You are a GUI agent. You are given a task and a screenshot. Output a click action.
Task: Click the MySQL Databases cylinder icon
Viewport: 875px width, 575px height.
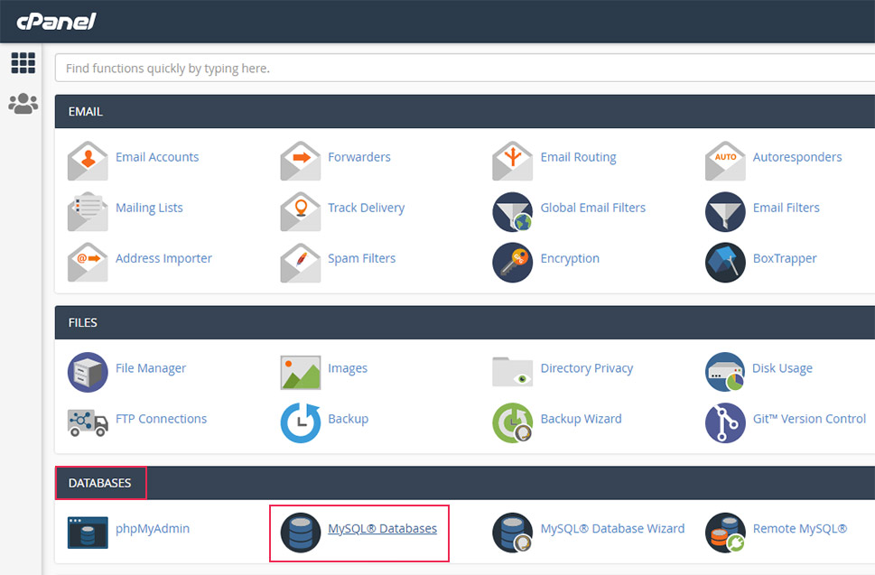(x=300, y=533)
